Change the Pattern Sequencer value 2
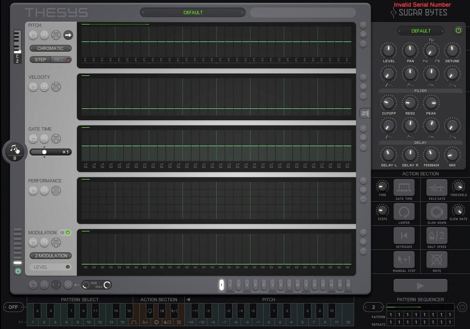 point(374,307)
